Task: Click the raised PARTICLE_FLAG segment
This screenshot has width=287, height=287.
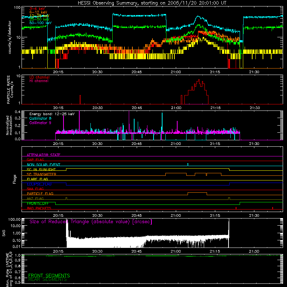Action: click(197, 193)
